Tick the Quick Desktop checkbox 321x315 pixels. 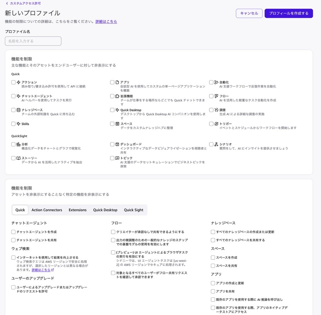112,110
